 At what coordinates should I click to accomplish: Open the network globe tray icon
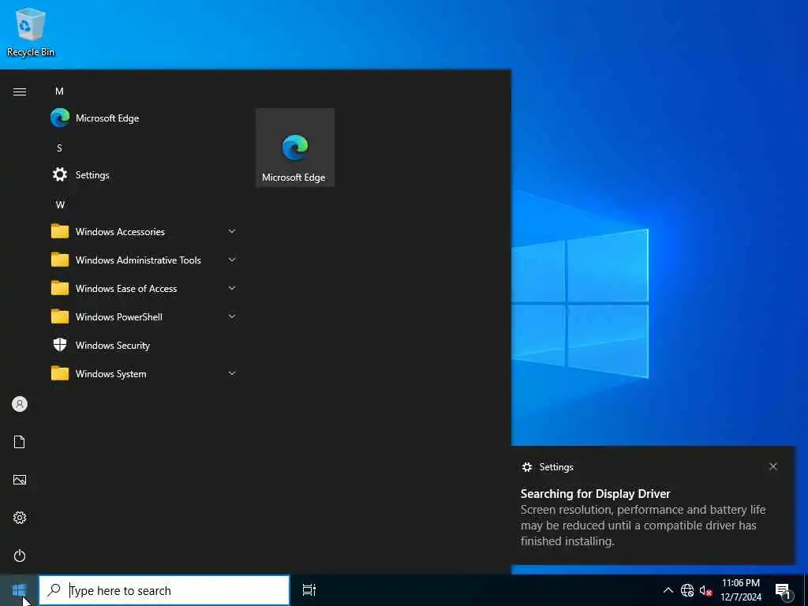(687, 590)
